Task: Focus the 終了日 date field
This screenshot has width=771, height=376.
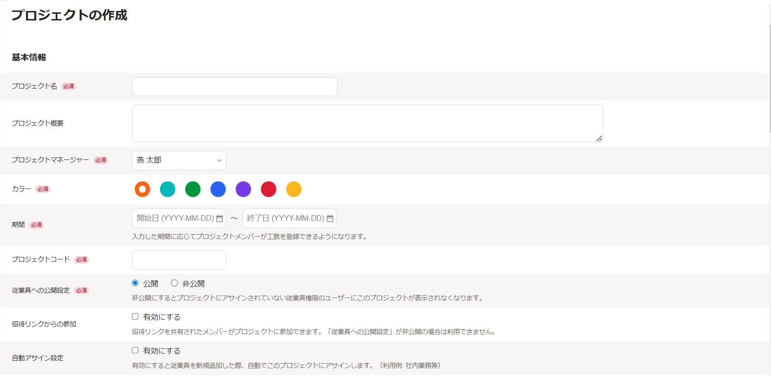Action: click(x=290, y=218)
